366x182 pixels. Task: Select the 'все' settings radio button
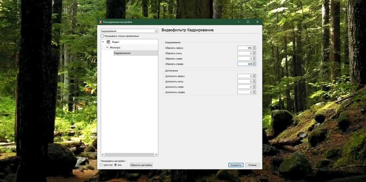pos(115,165)
